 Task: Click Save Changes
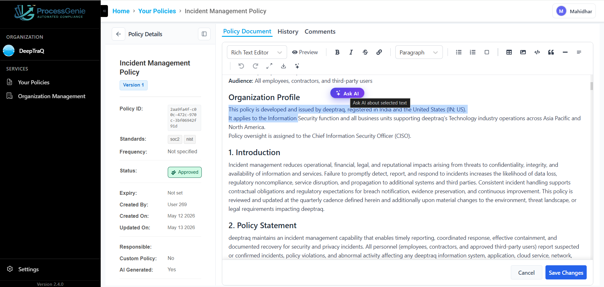[x=566, y=273]
